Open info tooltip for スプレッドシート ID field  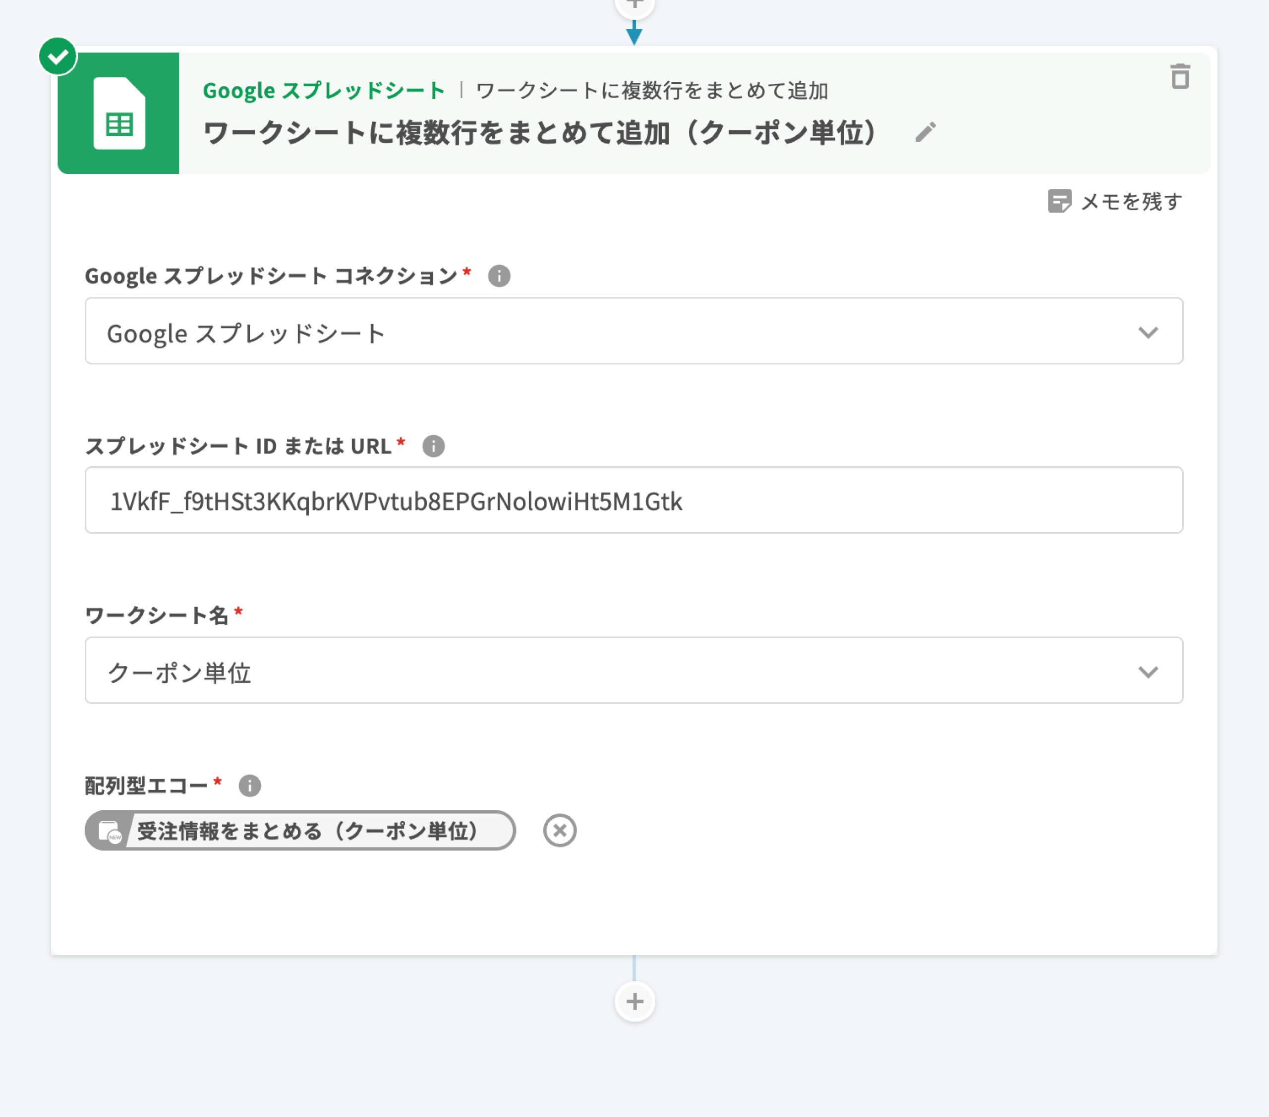(x=433, y=446)
